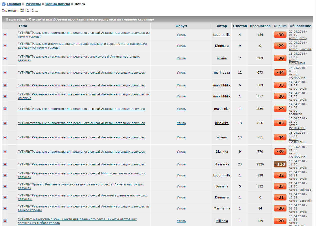This screenshot has height=226, width=316.
Task: Click the -38 rating badge
Action: tap(280, 58)
